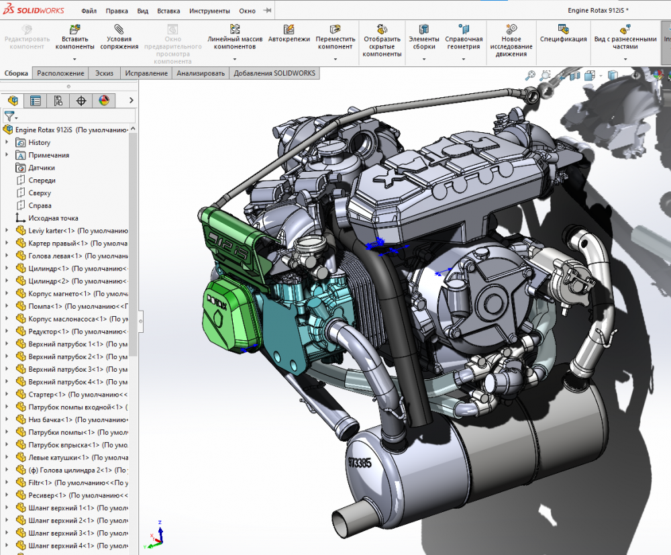This screenshot has height=555, width=671.
Task: Click the Move Component (Переместить компонент) button
Action: point(335,30)
